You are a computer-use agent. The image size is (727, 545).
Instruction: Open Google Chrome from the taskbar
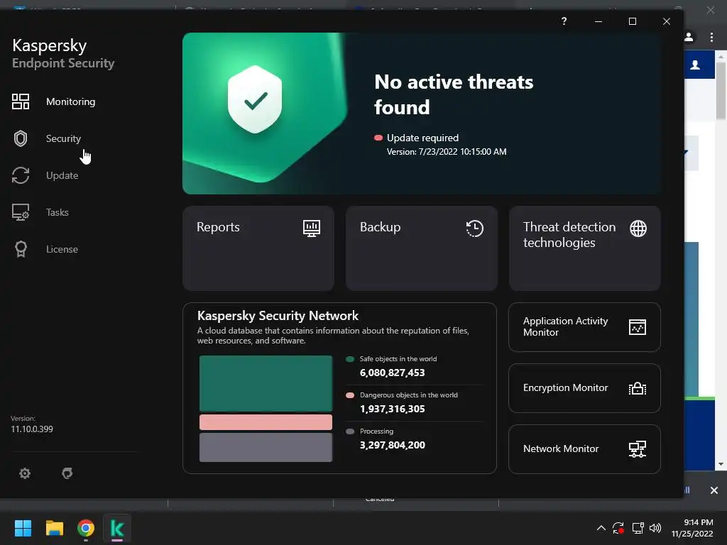tap(86, 528)
